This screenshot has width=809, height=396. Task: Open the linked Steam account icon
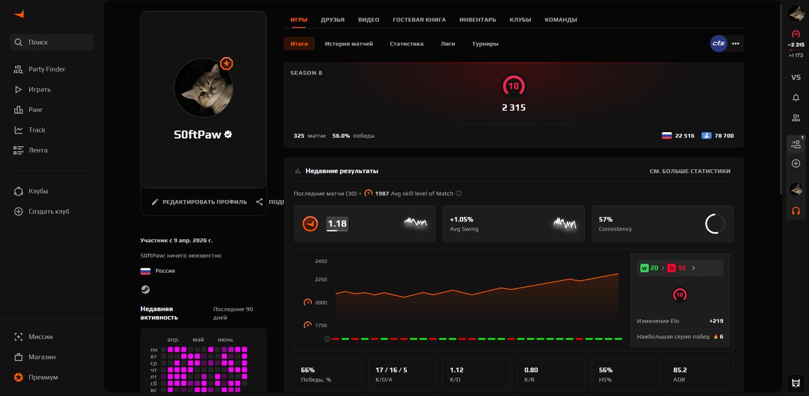coord(145,289)
